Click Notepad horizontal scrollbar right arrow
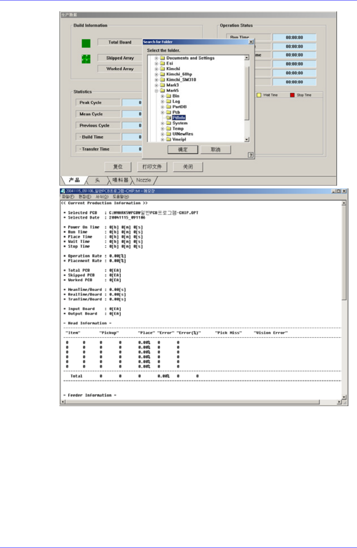Image resolution: width=357 pixels, height=548 pixels. (339, 402)
